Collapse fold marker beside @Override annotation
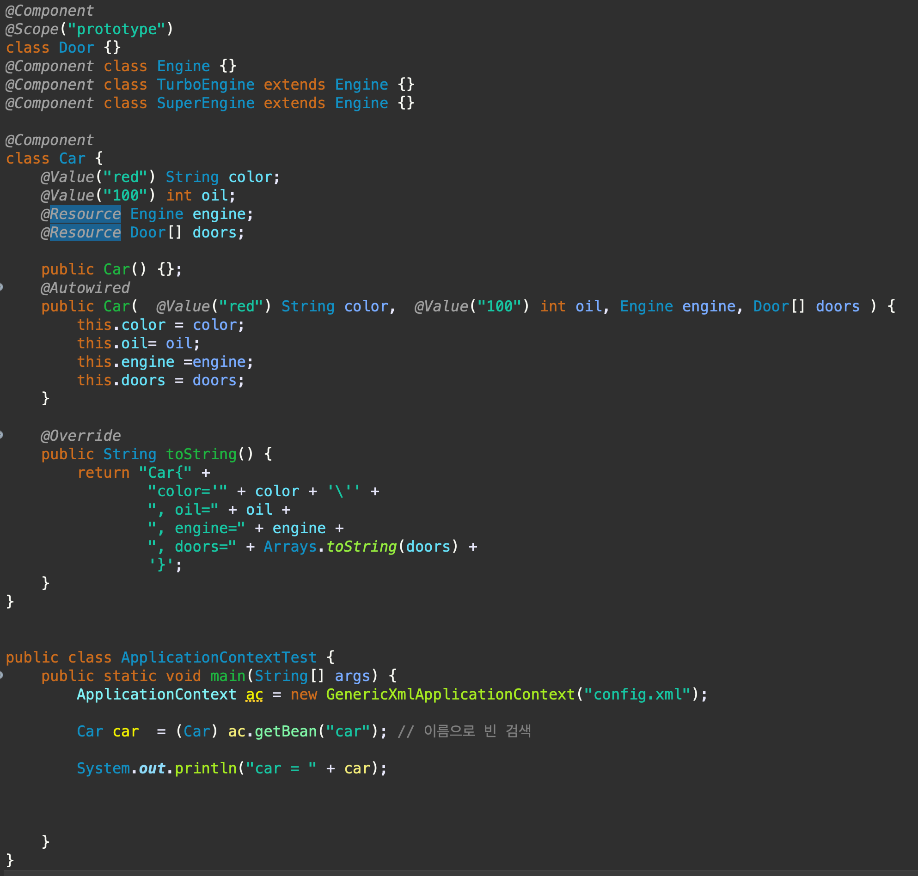This screenshot has height=876, width=918. (x=1, y=435)
